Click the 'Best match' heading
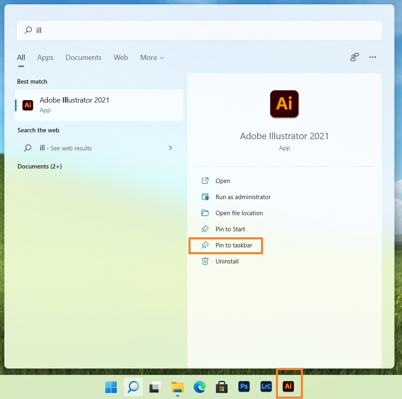 pyautogui.click(x=32, y=82)
